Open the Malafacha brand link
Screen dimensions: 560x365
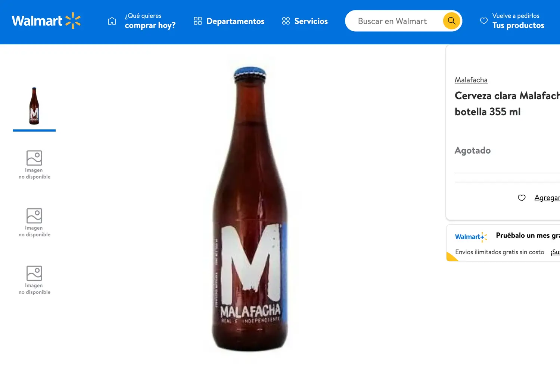(471, 80)
